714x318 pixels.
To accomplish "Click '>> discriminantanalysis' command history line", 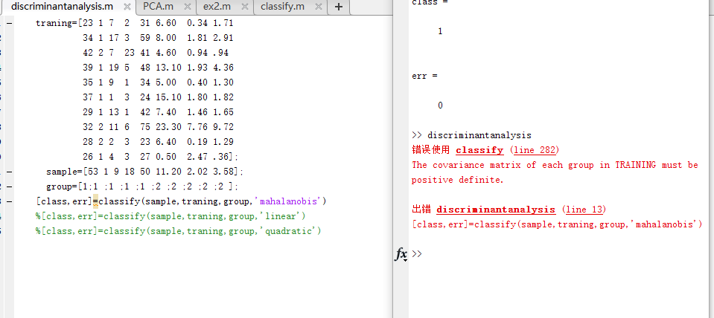I will [x=471, y=135].
